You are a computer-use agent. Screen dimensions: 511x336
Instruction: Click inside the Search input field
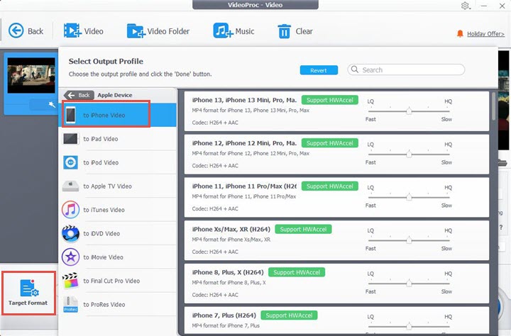tap(406, 69)
